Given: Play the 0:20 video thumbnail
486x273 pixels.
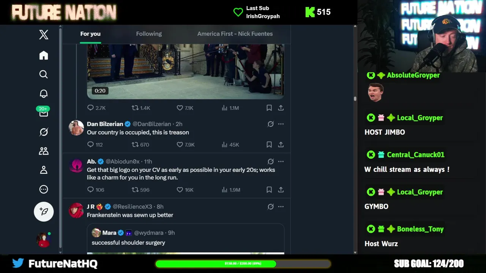Looking at the screenshot, I should tap(186, 71).
